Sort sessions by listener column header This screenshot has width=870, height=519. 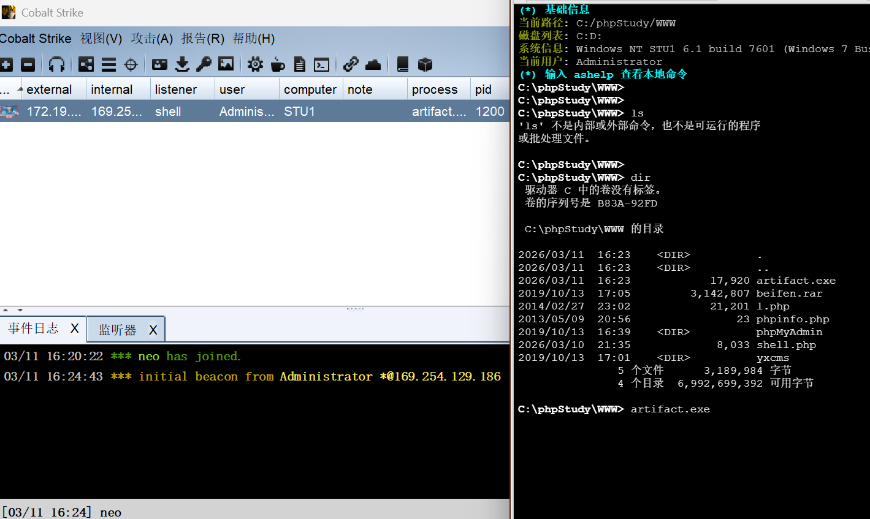(x=183, y=89)
